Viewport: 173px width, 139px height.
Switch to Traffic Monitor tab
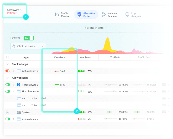coord(62,15)
